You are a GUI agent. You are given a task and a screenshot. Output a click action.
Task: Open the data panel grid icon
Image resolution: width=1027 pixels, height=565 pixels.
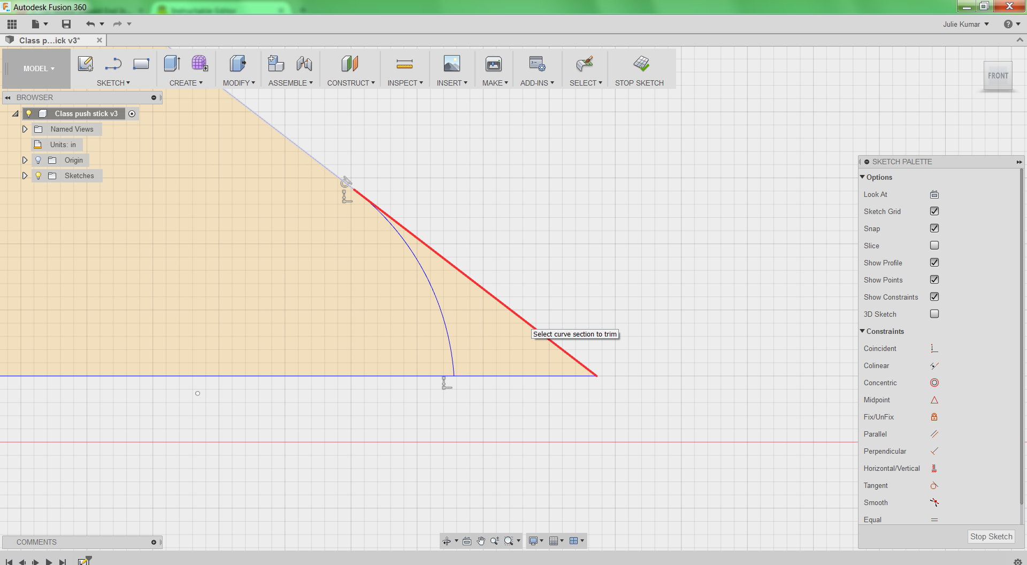12,24
